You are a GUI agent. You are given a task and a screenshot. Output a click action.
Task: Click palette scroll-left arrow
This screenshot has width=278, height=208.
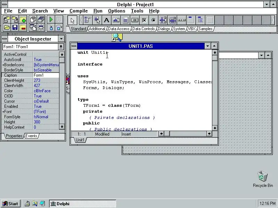[x=81, y=20]
